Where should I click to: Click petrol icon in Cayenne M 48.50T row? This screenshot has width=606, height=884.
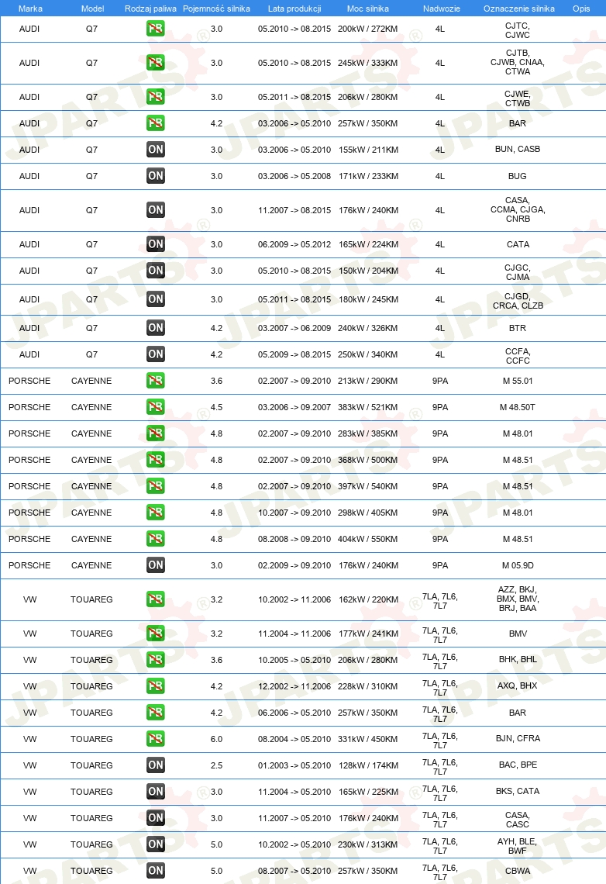point(156,407)
